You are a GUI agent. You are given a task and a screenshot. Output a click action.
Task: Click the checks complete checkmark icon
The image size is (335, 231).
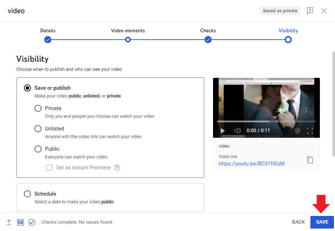(32, 222)
